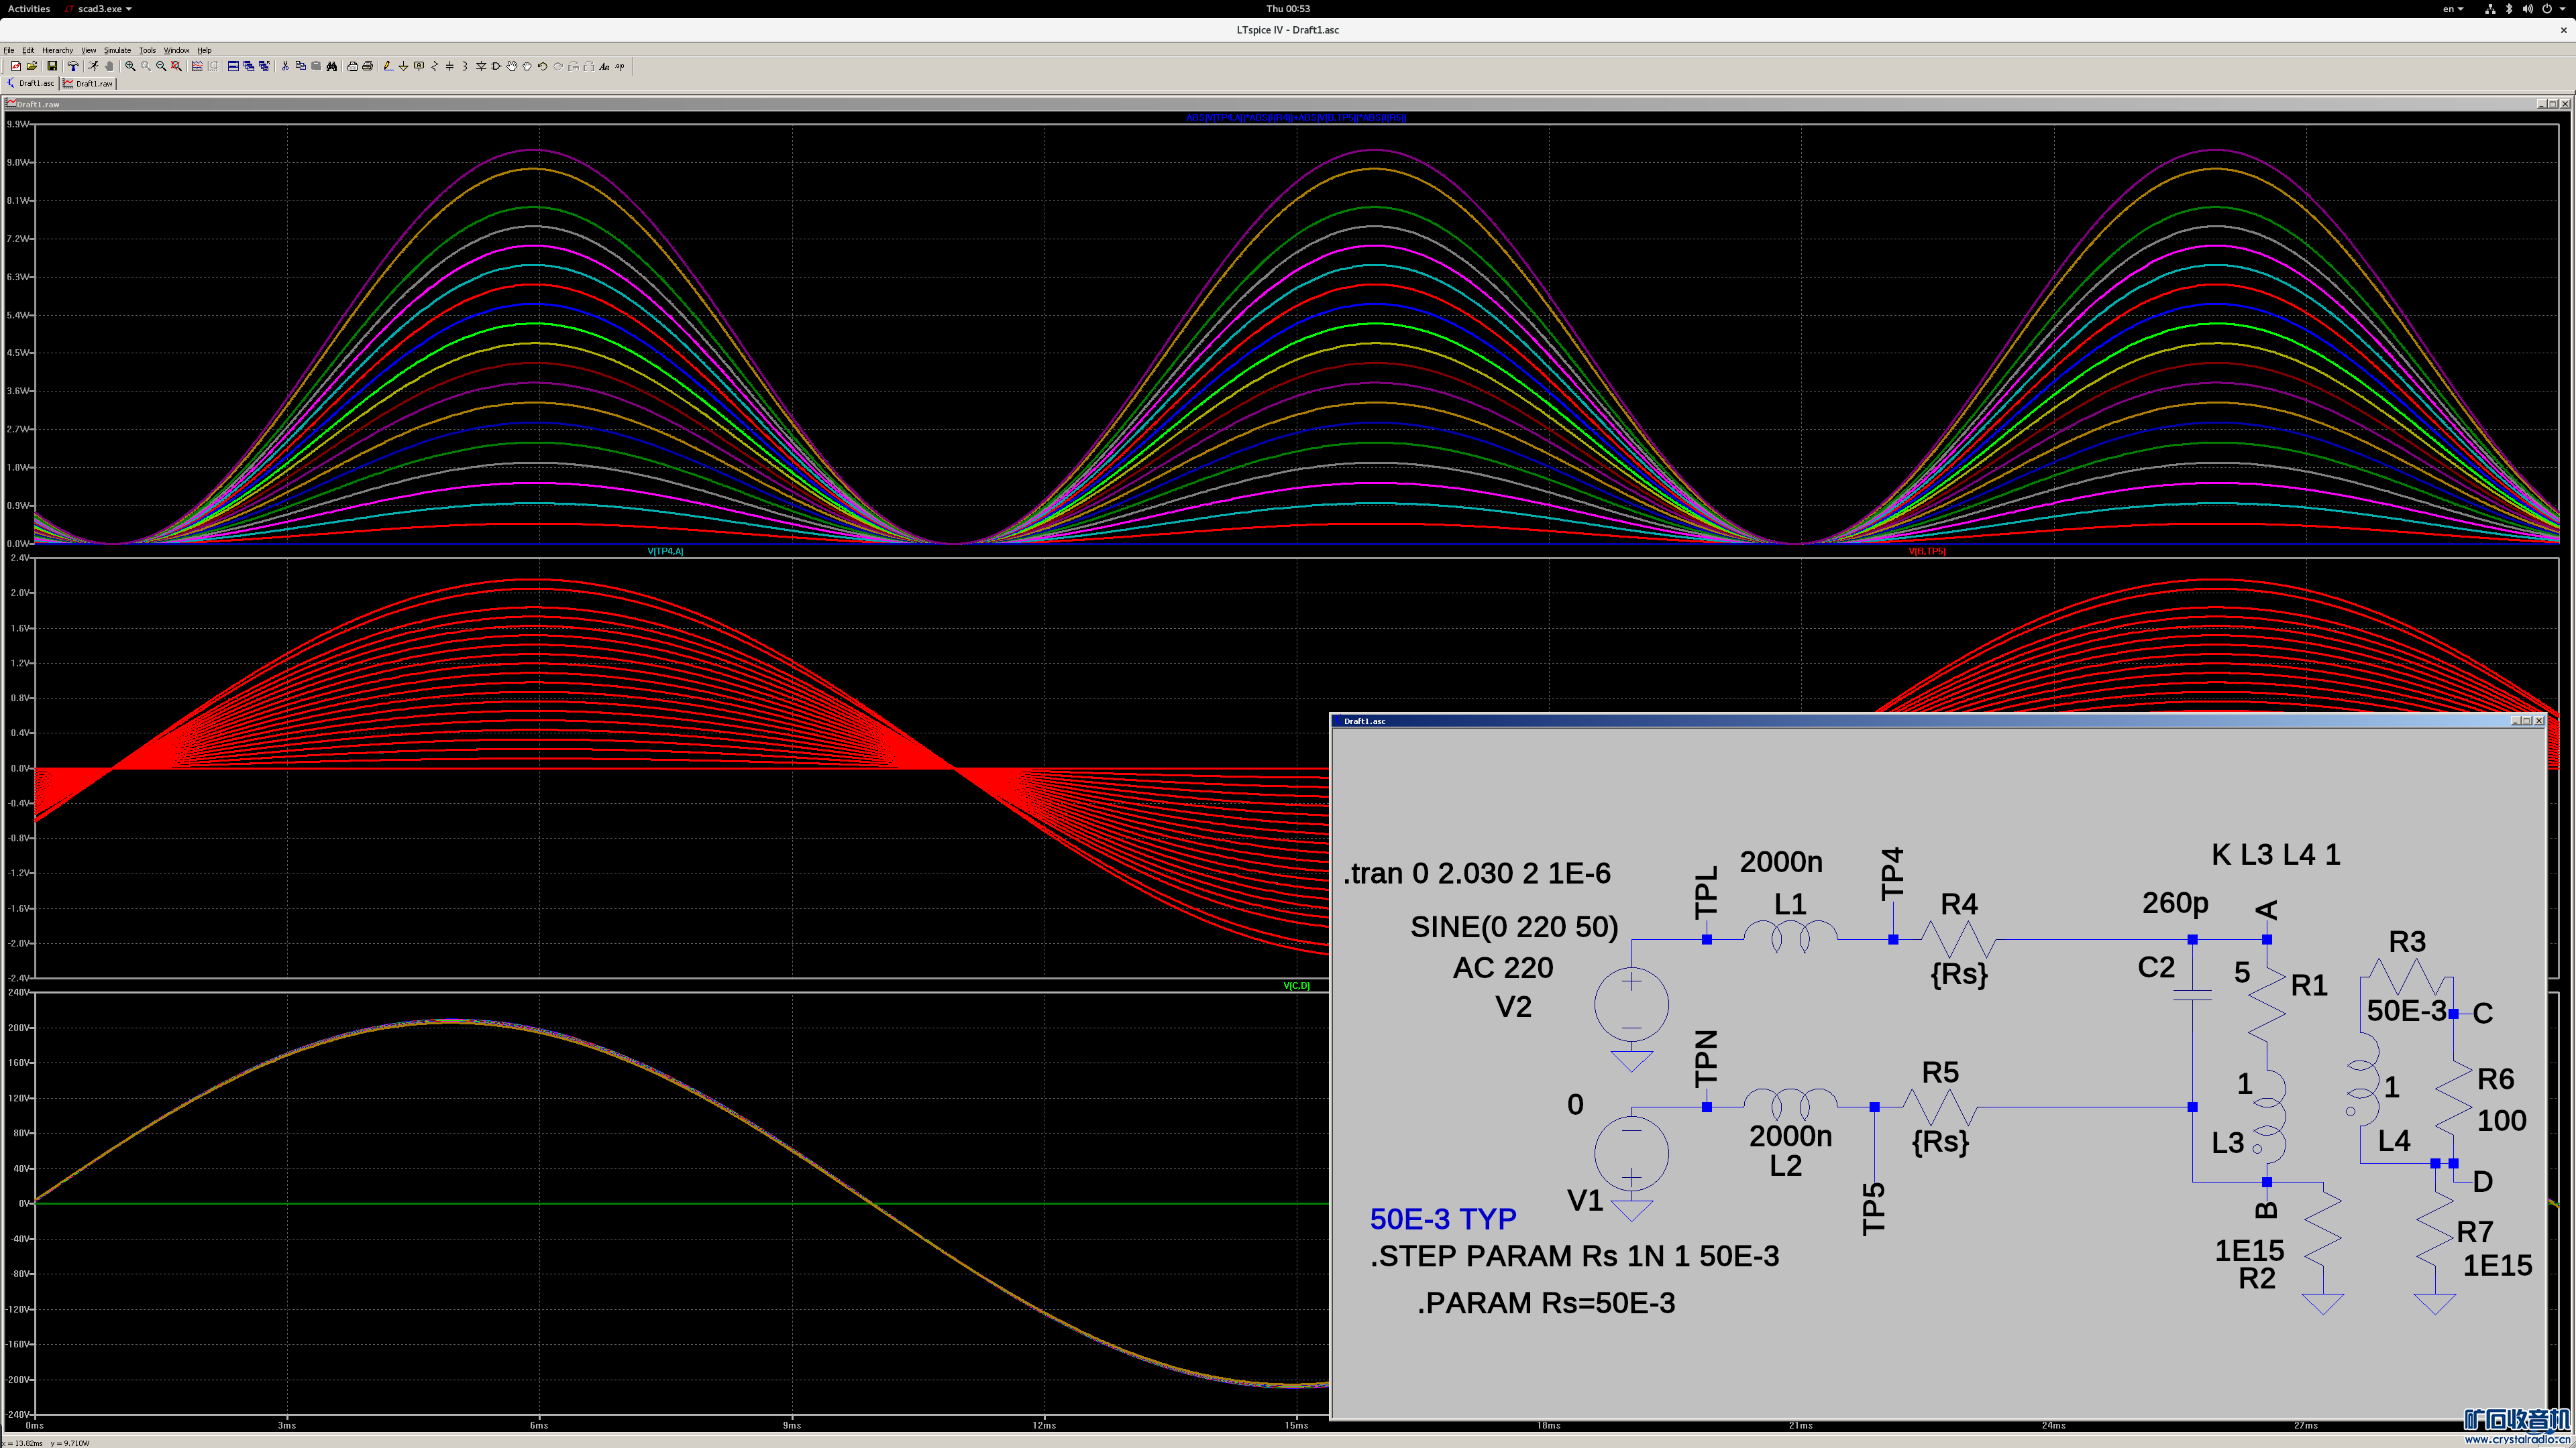Select the Drag hand tool
Screen dimensions: 2576x1448
coord(527,66)
